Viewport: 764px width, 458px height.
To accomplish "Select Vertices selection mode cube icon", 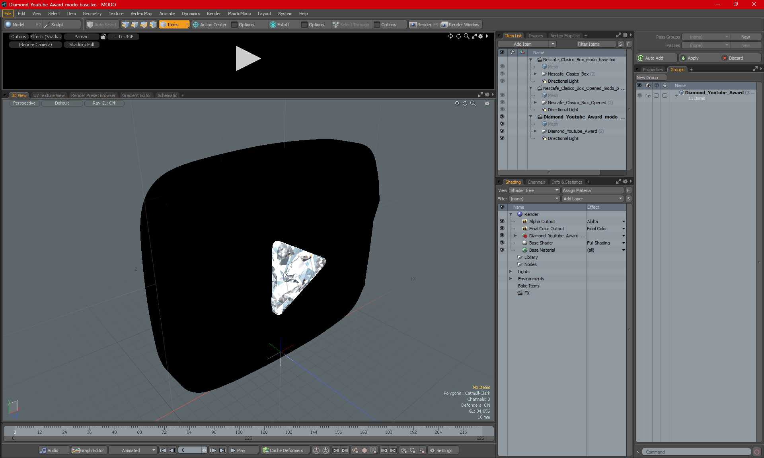I will (x=125, y=25).
